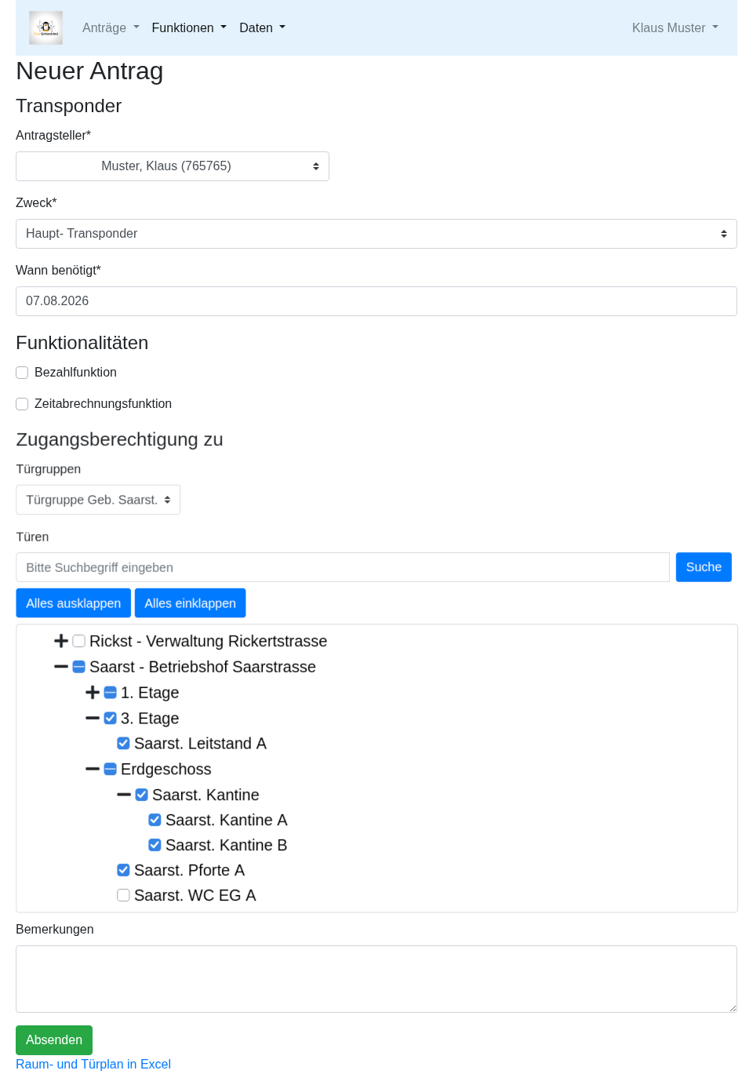Toggle the Bezahlfunktion checkbox
This screenshot has width=753, height=1074.
(x=22, y=373)
